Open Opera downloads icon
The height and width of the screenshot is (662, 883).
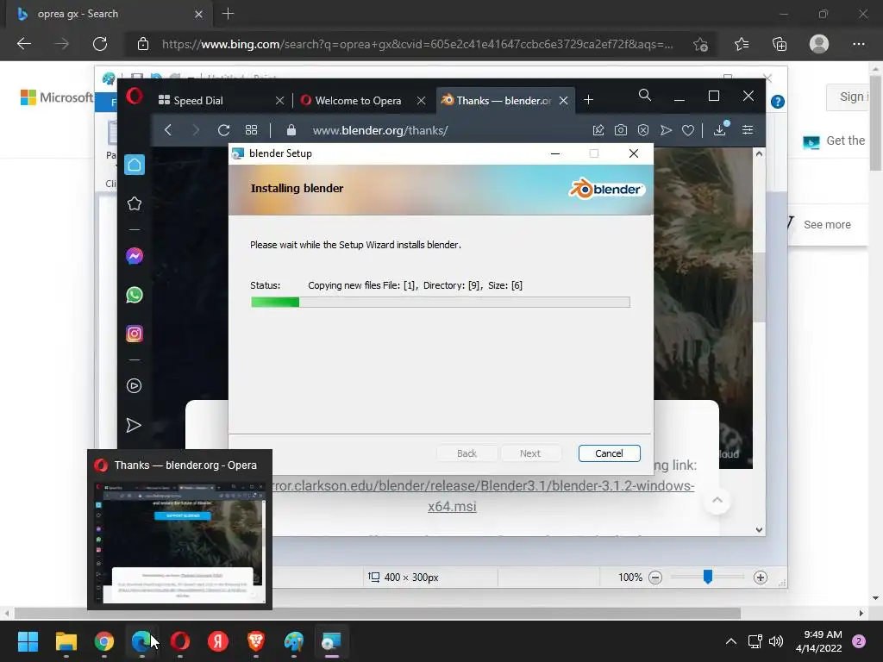click(720, 130)
